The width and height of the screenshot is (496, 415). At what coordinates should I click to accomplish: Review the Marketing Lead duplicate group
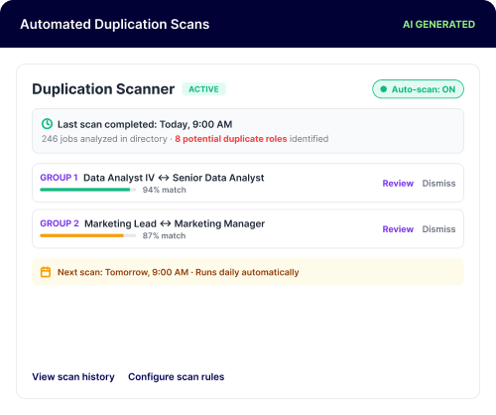(x=398, y=229)
